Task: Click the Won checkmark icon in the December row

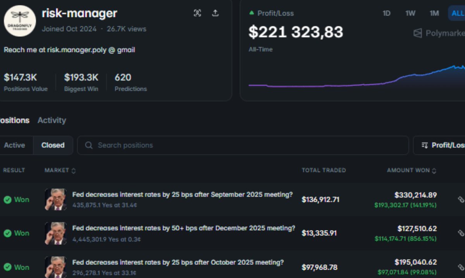Action: pos(7,234)
